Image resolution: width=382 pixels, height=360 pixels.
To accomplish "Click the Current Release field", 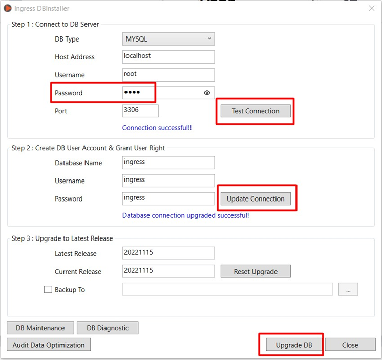I will pyautogui.click(x=168, y=271).
